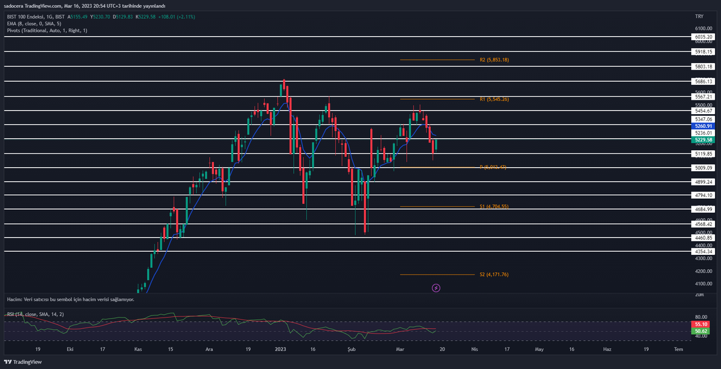Click the K5229.58 close value in legend
The height and width of the screenshot is (369, 721).
click(146, 17)
